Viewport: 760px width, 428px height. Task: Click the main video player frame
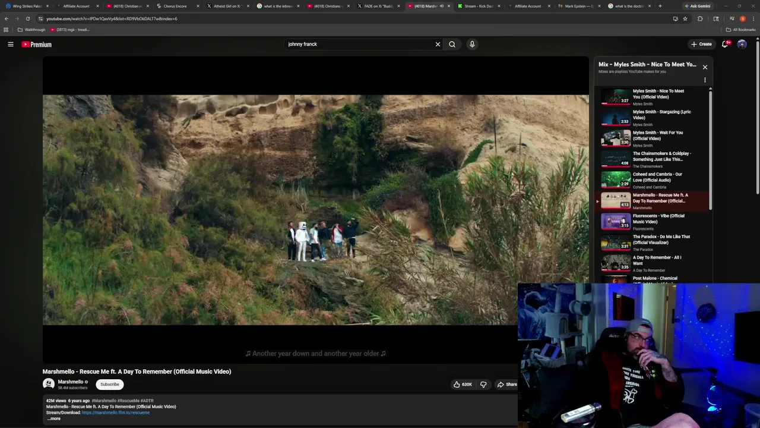(x=316, y=210)
